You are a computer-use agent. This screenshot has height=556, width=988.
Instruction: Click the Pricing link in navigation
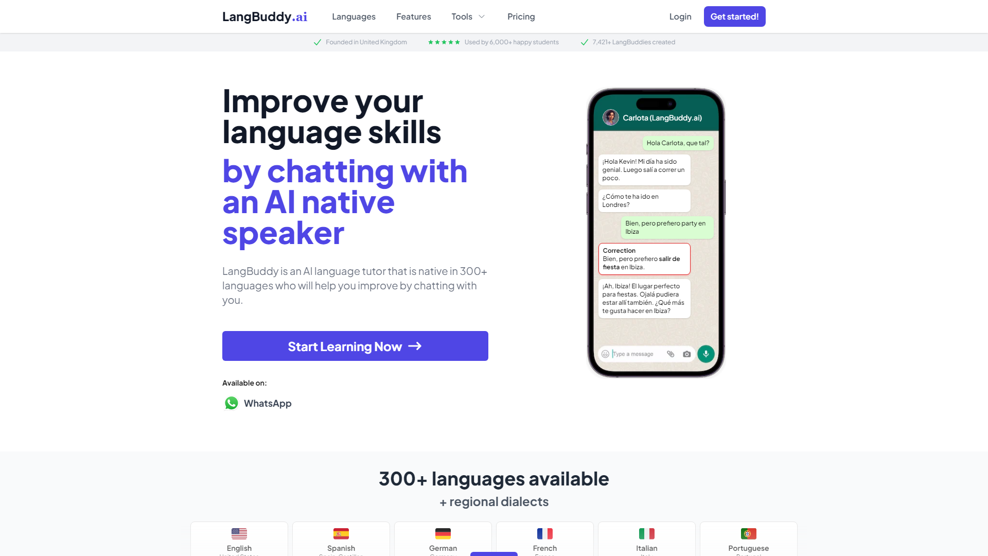[521, 16]
